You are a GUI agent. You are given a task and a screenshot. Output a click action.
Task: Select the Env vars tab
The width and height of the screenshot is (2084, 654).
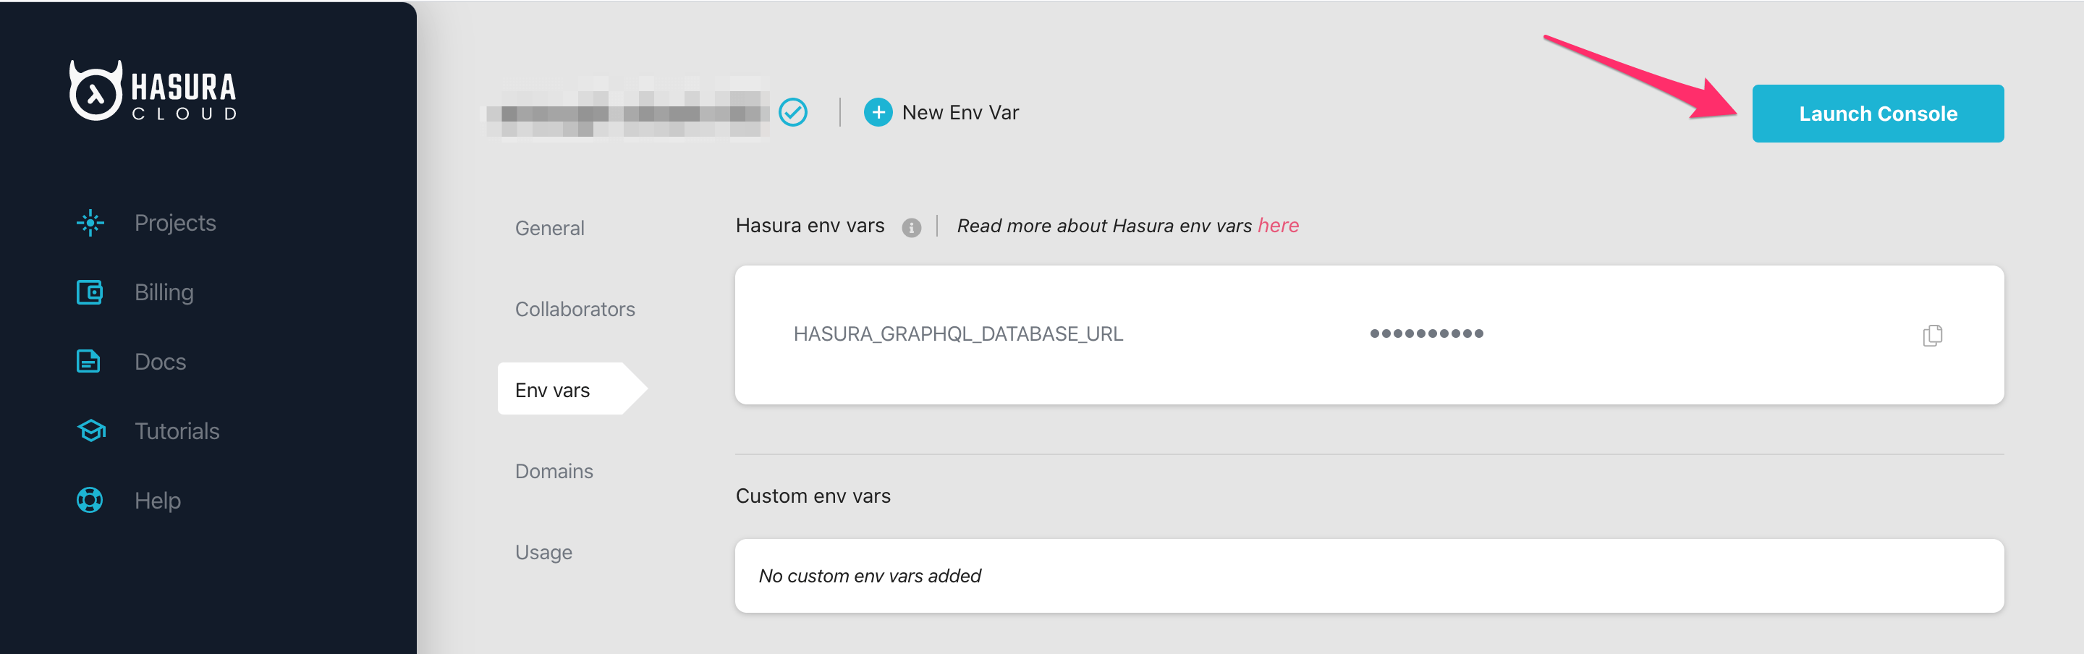pos(553,390)
